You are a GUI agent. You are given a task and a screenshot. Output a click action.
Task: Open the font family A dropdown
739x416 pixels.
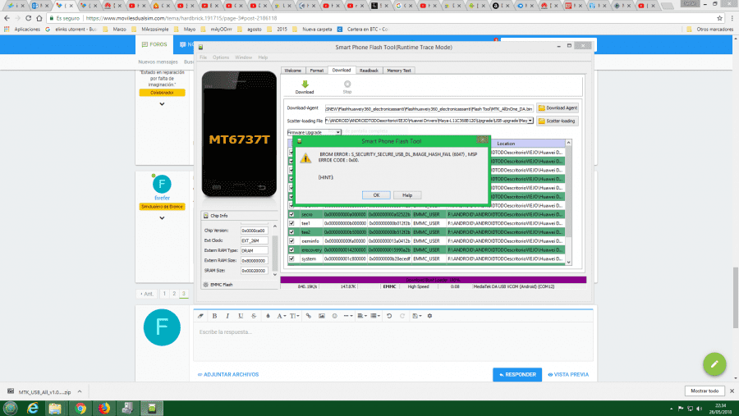tap(282, 316)
